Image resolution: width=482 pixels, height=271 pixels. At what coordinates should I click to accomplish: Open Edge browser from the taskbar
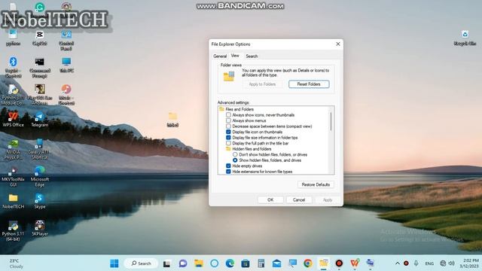[230, 263]
